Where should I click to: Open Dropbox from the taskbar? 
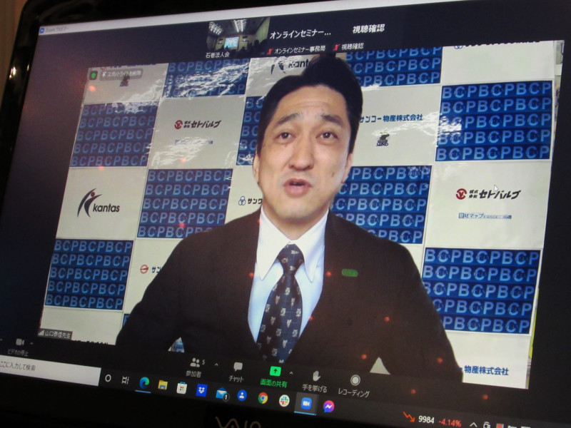click(202, 390)
